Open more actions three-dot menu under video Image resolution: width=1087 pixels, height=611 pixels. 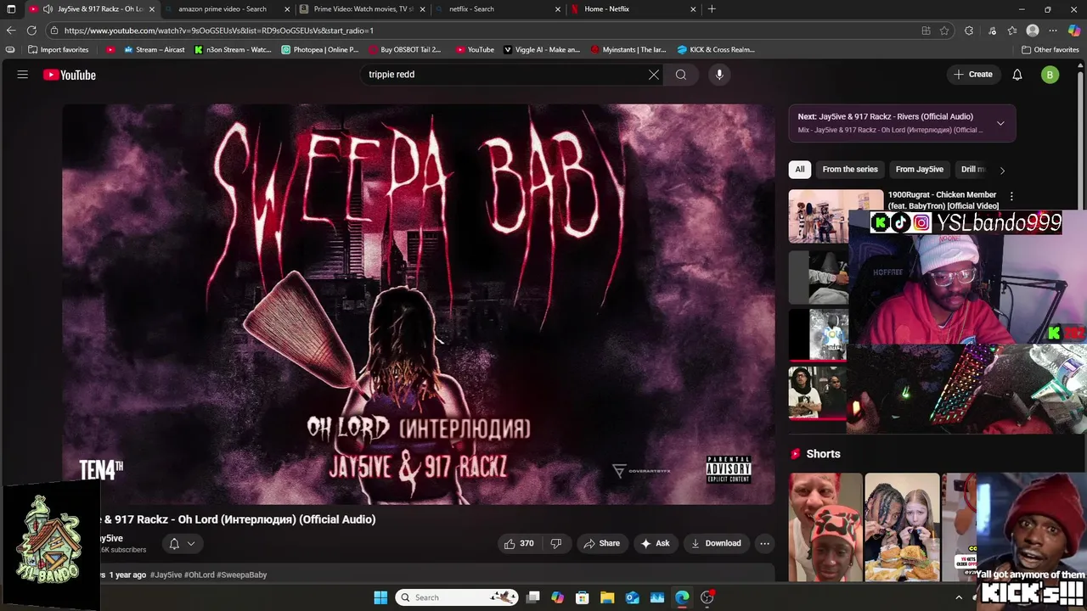(764, 543)
